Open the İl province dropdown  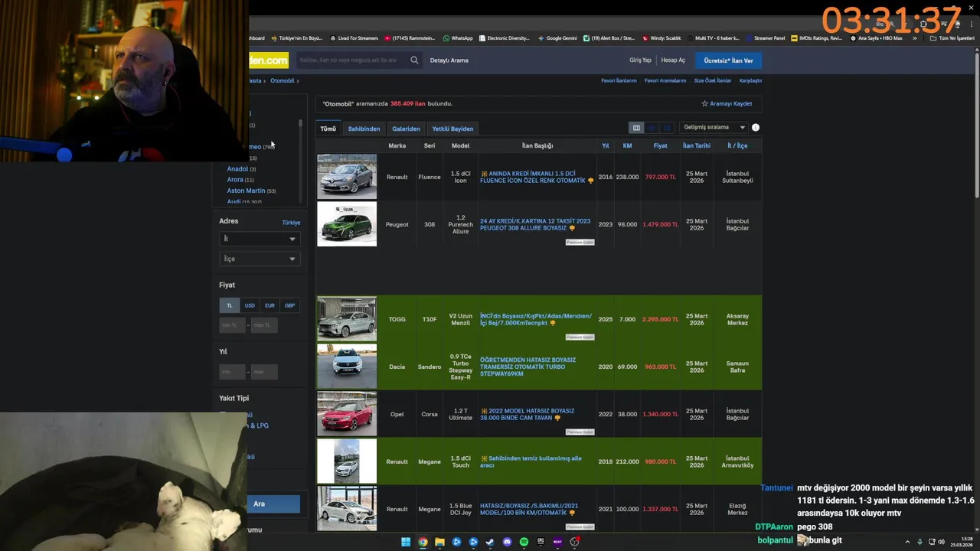pos(259,239)
